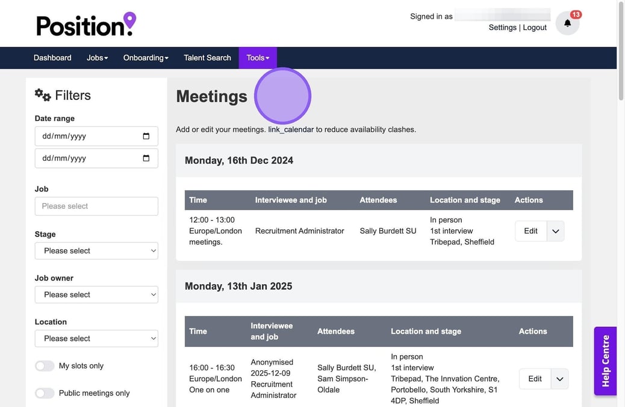Image resolution: width=625 pixels, height=407 pixels.
Task: Click the Job filter input field
Action: click(96, 206)
